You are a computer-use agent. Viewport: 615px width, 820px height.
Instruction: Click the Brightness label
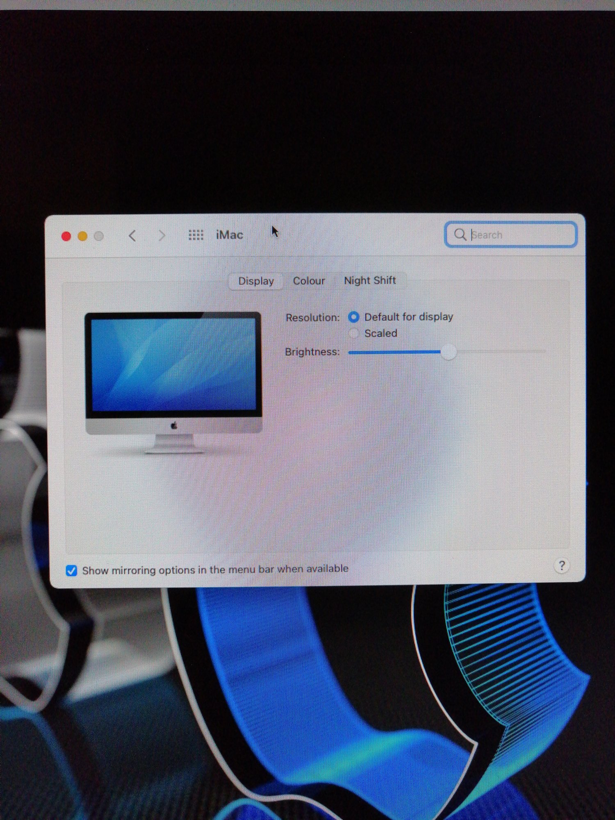(x=312, y=352)
